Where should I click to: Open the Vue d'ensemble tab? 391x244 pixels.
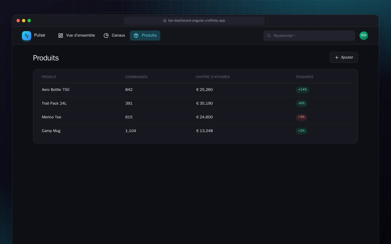(x=77, y=36)
